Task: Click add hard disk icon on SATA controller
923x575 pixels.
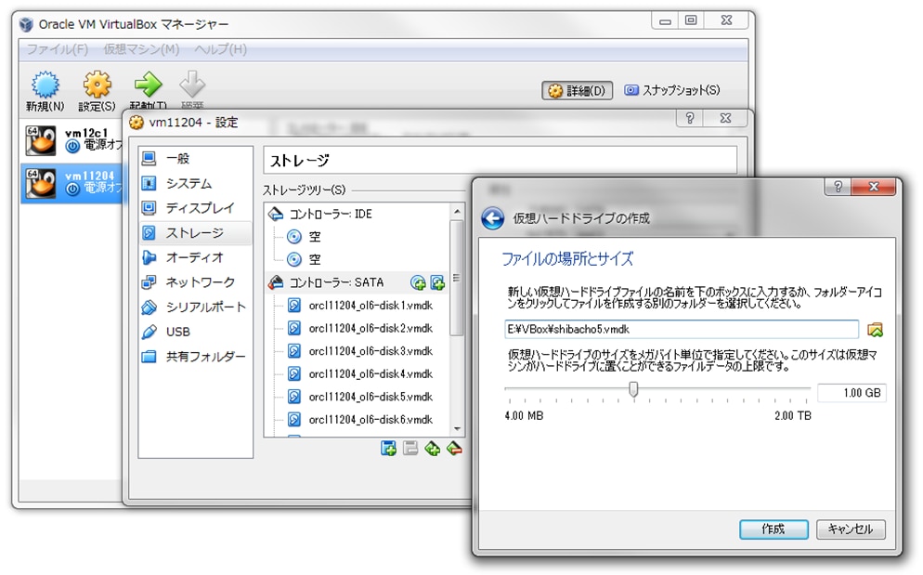Action: tap(437, 283)
